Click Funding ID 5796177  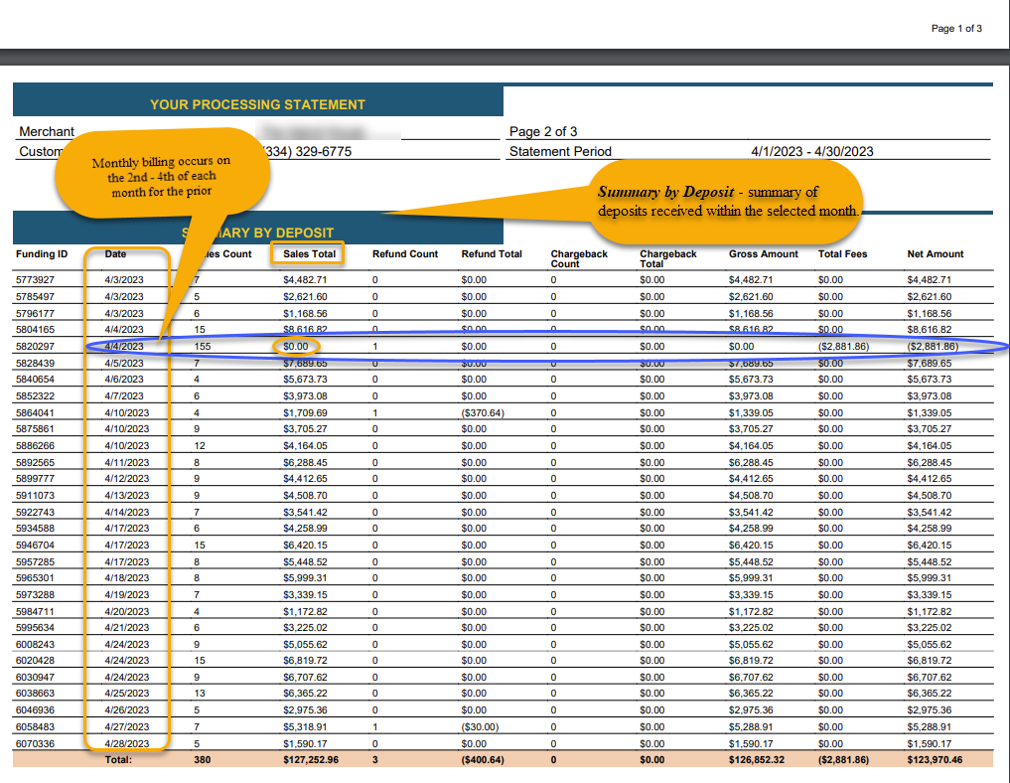[x=36, y=313]
